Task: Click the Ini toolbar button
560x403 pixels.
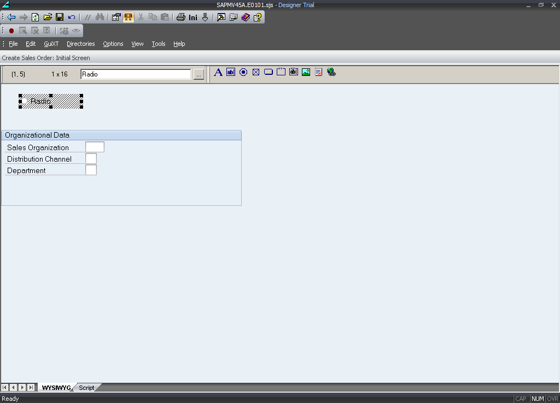Action: click(x=193, y=17)
